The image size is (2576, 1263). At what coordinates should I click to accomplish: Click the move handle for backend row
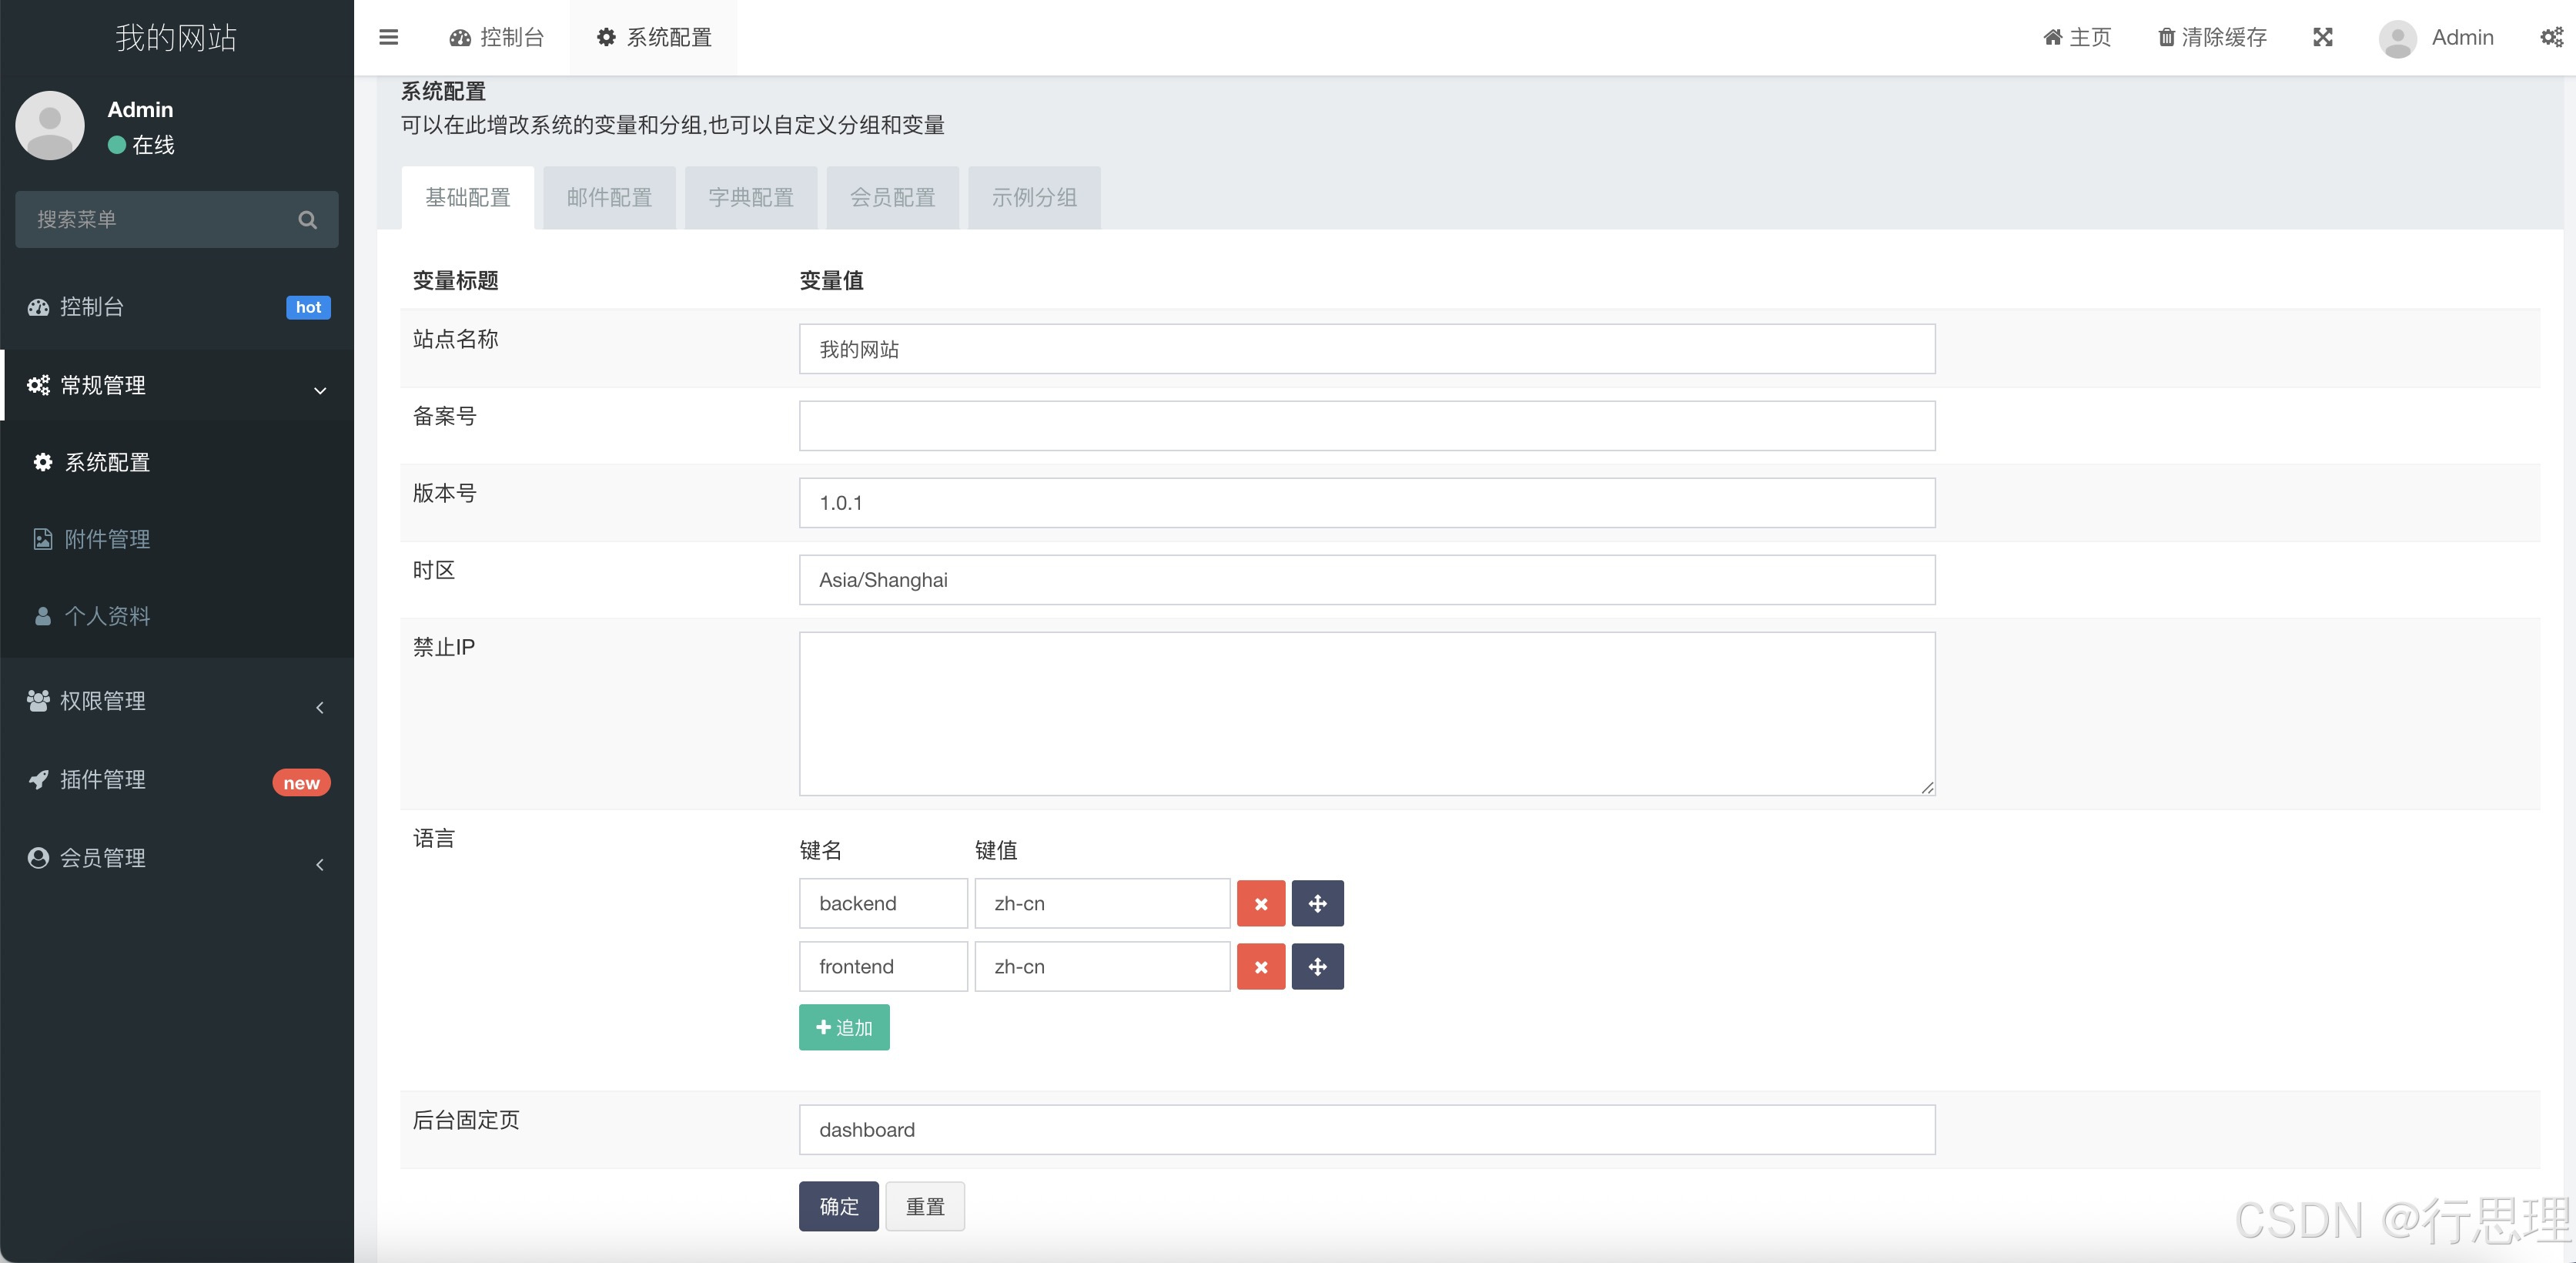point(1317,903)
